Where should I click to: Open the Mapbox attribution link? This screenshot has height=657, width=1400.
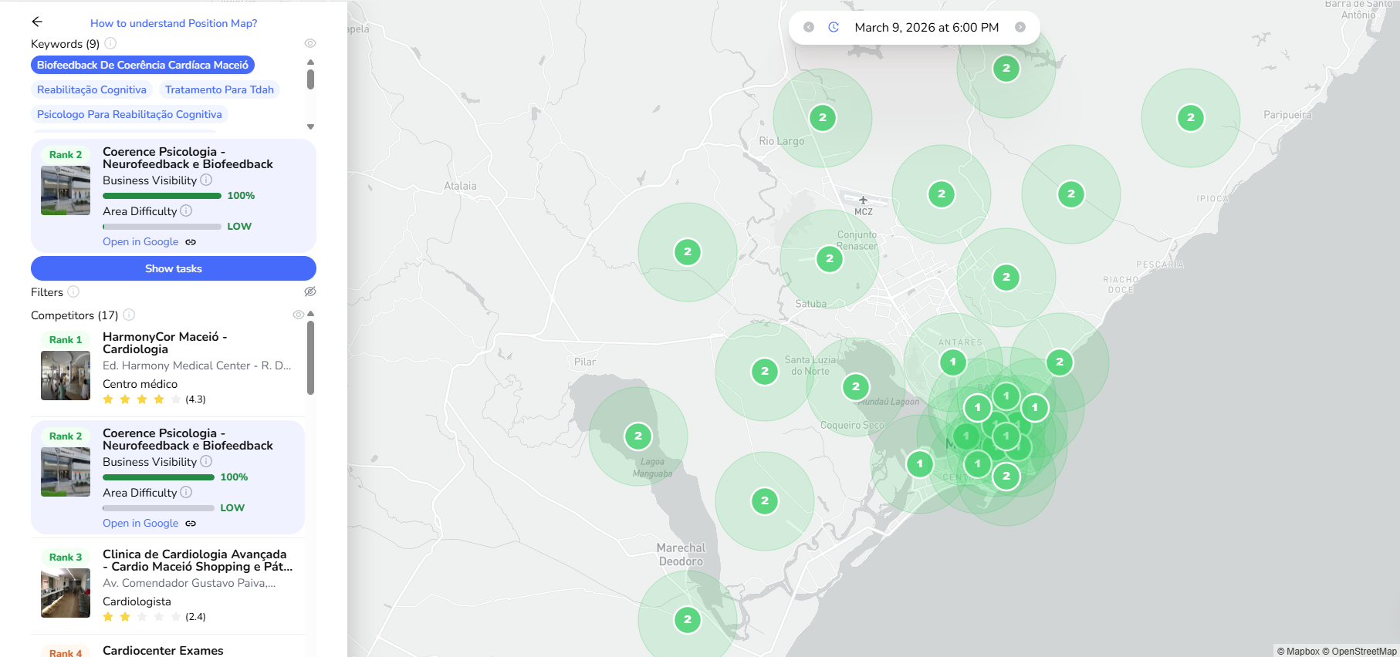(x=1298, y=651)
